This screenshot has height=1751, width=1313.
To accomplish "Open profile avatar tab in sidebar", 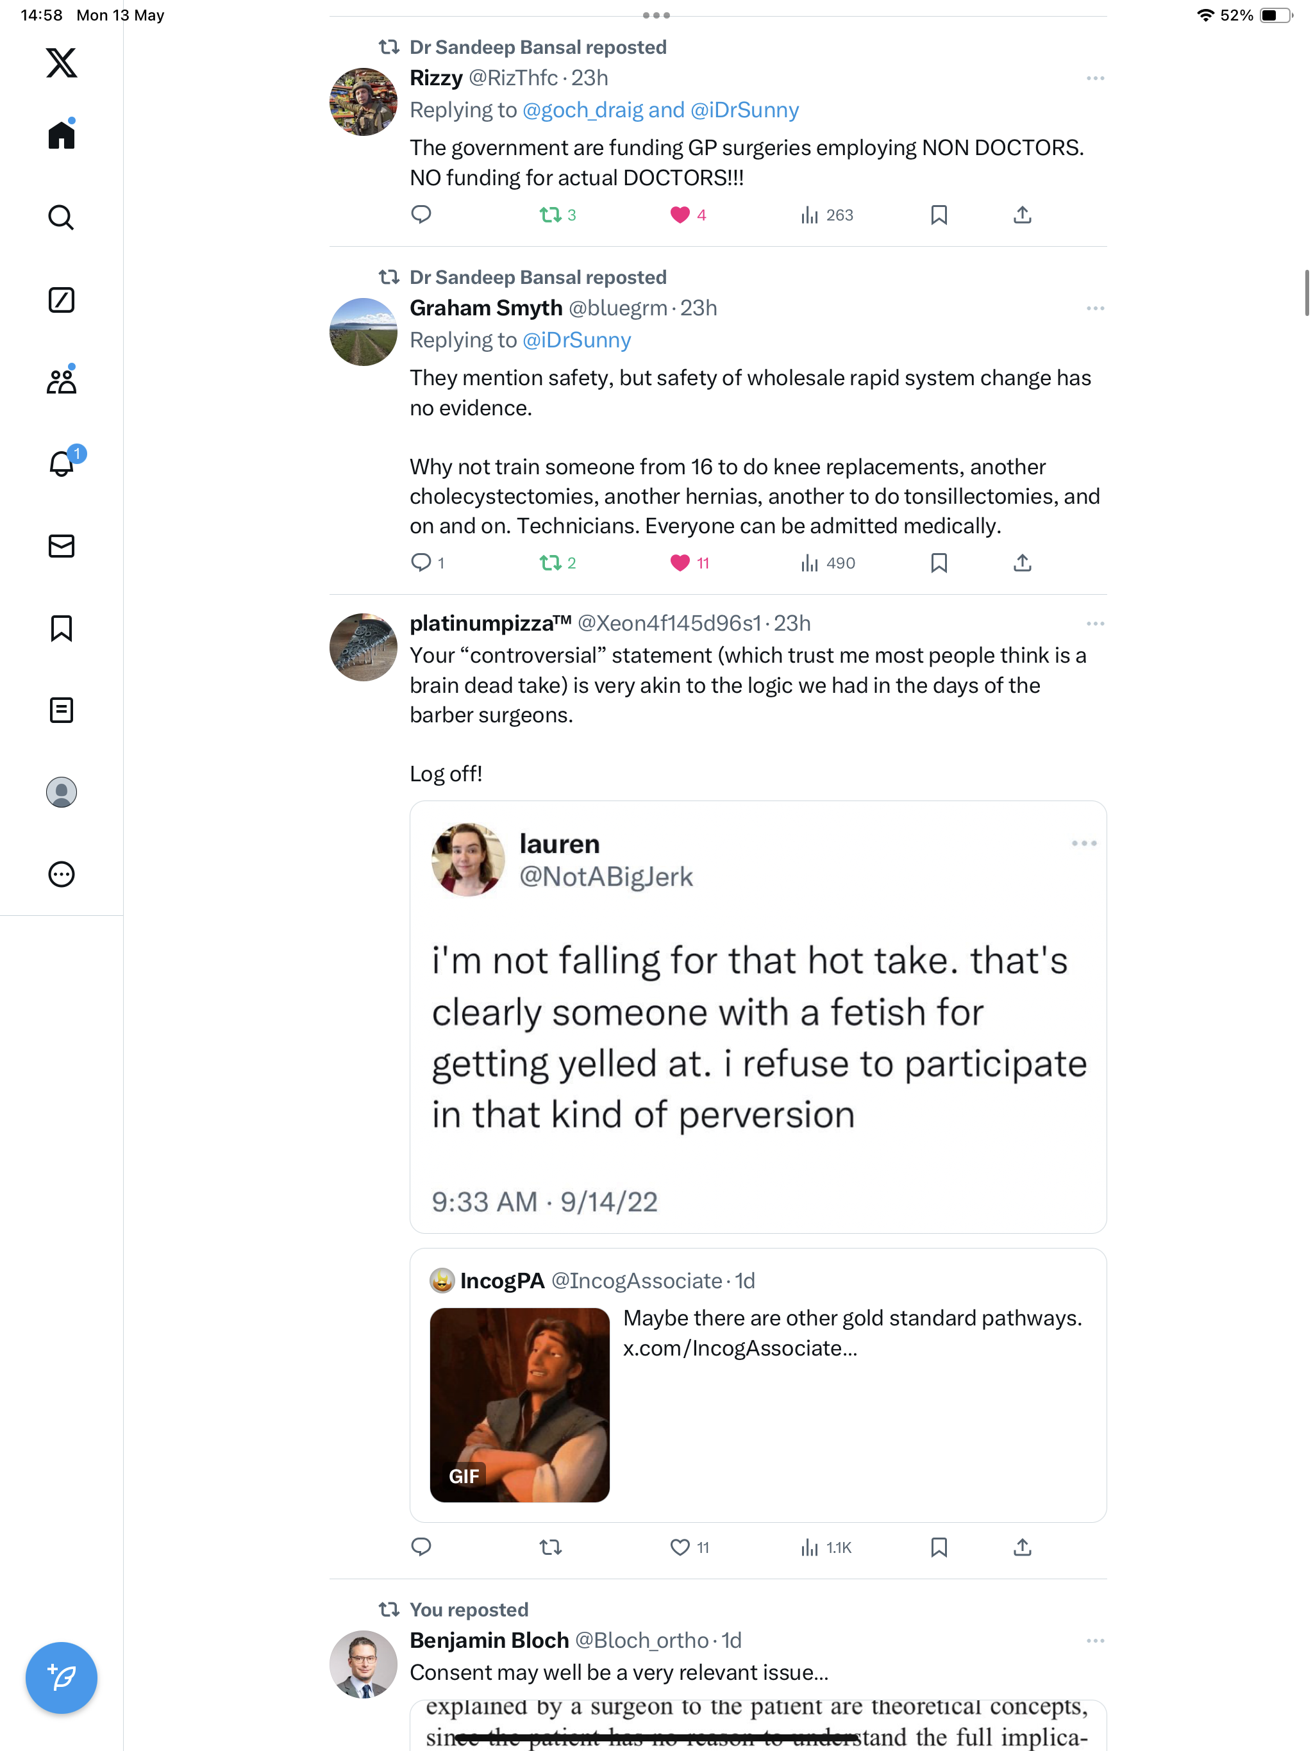I will click(61, 792).
